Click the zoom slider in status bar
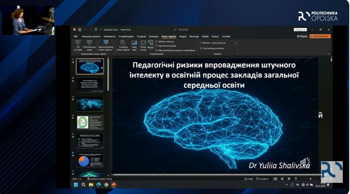 pyautogui.click(x=311, y=179)
